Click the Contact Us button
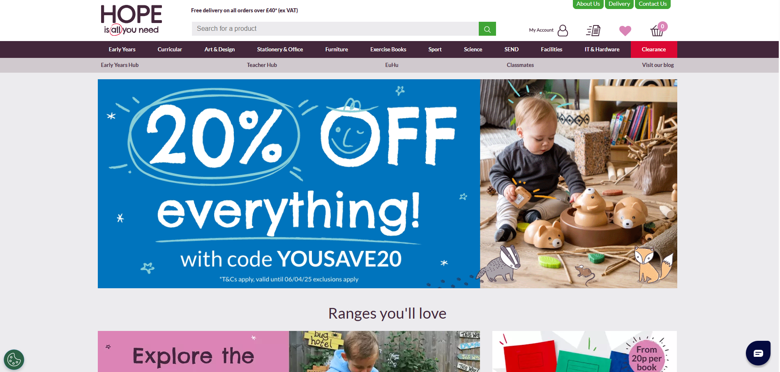780x372 pixels. click(653, 4)
